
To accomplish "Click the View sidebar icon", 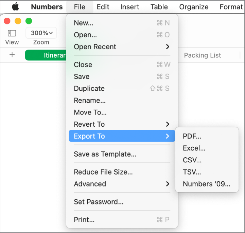I will 12,33.
